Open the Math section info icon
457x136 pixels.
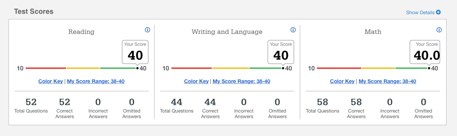click(439, 30)
